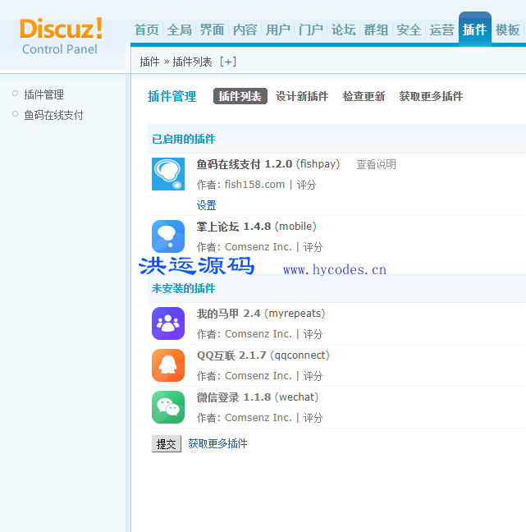Screen dimensions: 526x532
Task: Open the 内容 top menu
Action: pos(245,30)
